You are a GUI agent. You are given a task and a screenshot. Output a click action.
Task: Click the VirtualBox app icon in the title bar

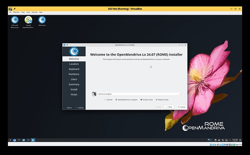(x=10, y=9)
